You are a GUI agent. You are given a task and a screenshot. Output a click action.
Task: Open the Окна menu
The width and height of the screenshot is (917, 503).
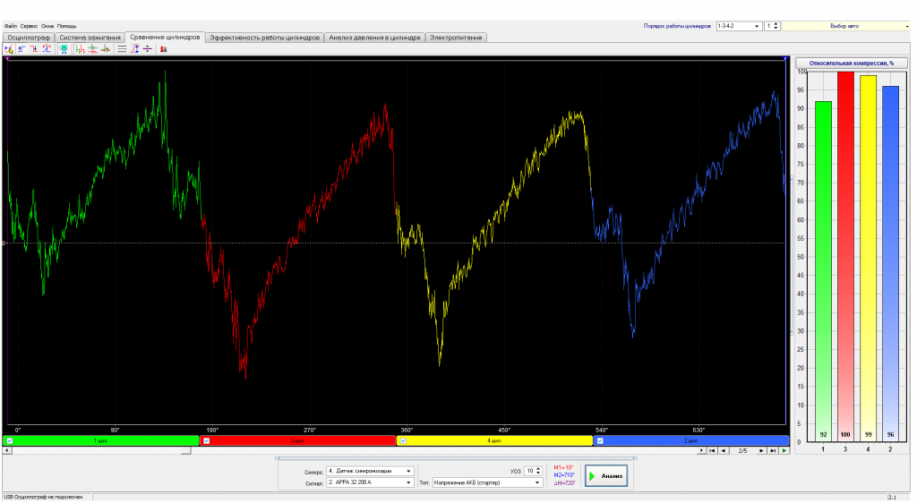point(47,26)
